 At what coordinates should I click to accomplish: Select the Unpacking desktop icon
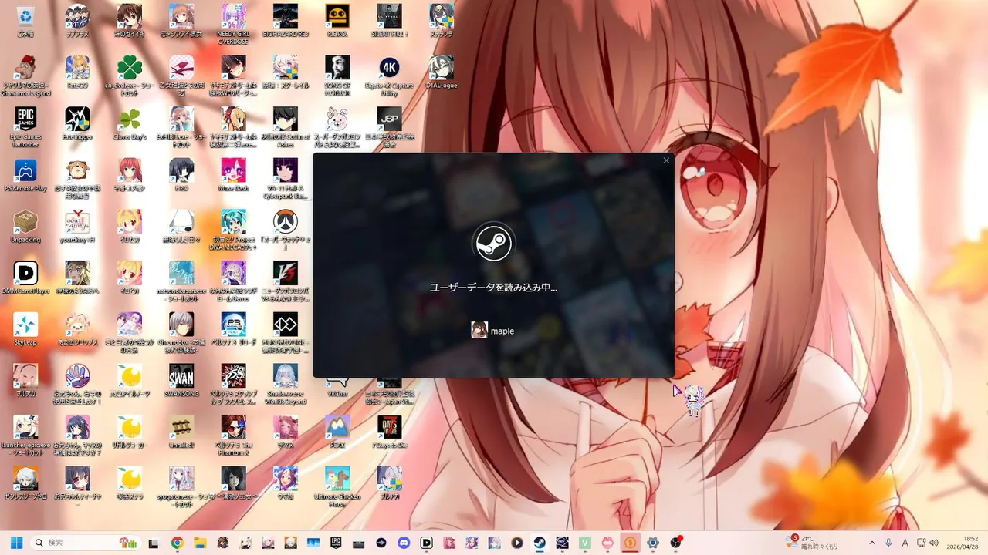click(25, 227)
